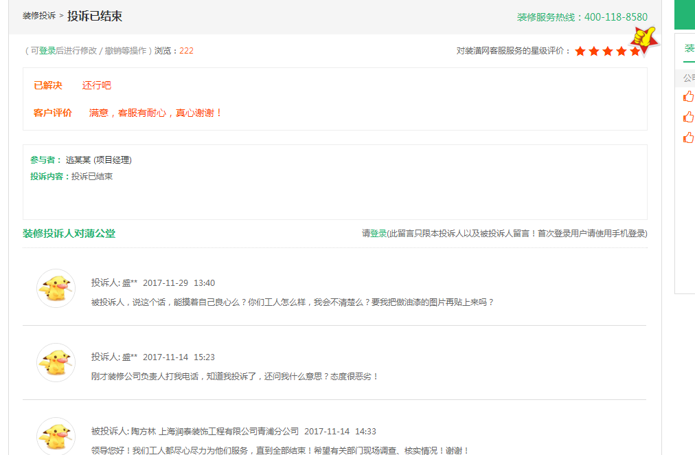Viewport: 695px width, 455px height.
Task: Select the third star in the rating
Action: click(608, 52)
